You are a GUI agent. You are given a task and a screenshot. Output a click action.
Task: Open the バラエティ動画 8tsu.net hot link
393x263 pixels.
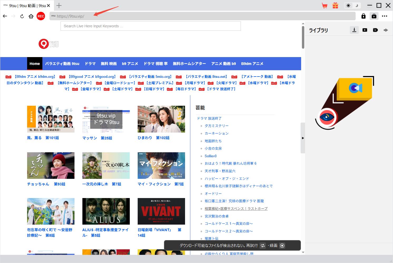tap(206, 77)
